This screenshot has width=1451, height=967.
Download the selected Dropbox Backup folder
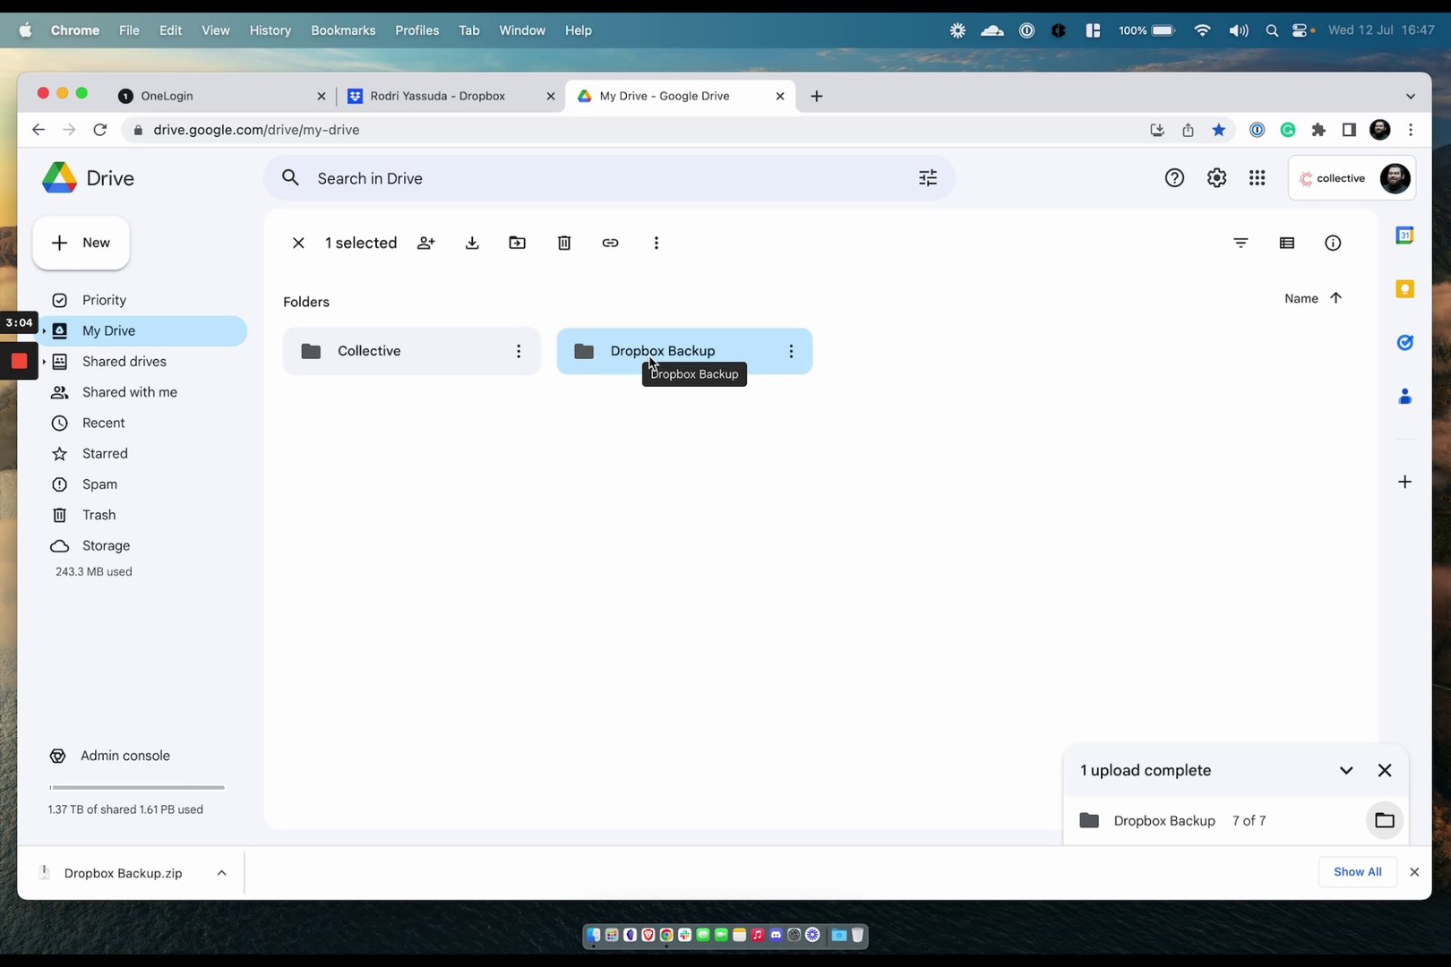coord(472,243)
